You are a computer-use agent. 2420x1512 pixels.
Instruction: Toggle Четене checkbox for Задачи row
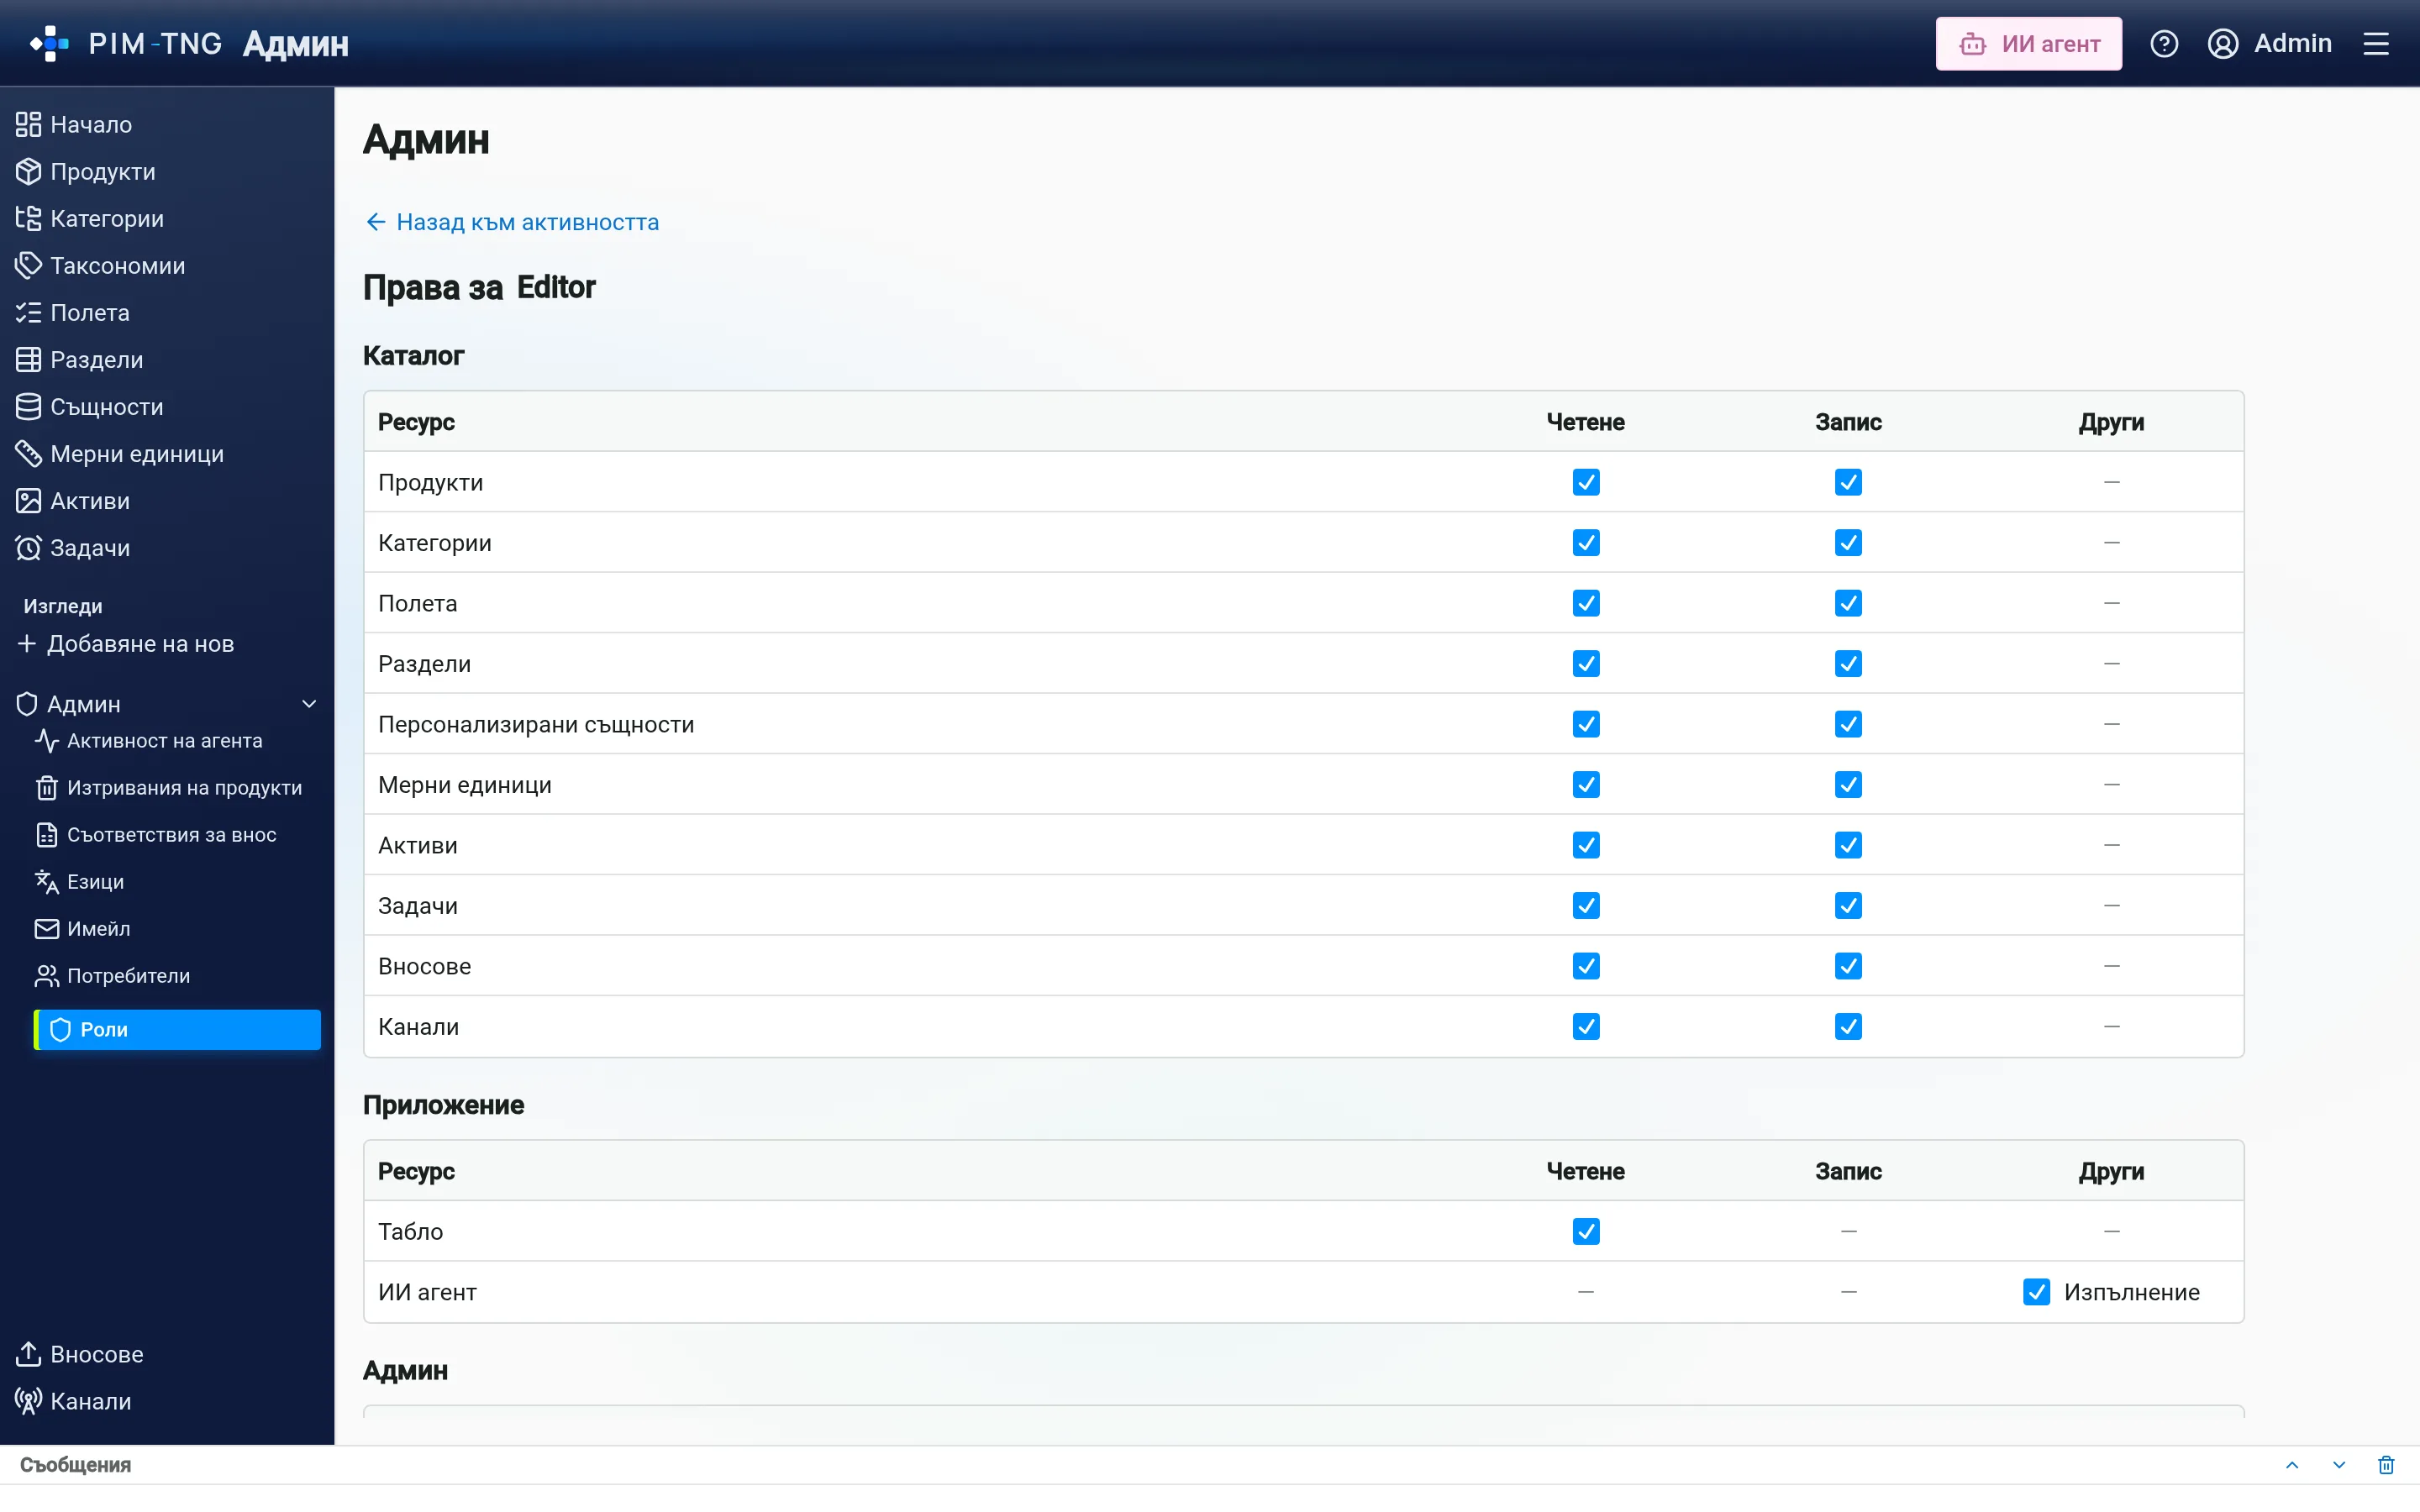(1586, 906)
